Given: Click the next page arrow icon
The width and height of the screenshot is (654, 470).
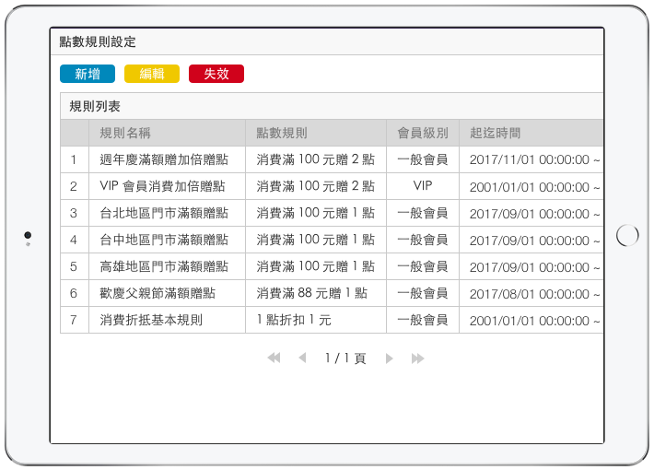Looking at the screenshot, I should pos(390,358).
